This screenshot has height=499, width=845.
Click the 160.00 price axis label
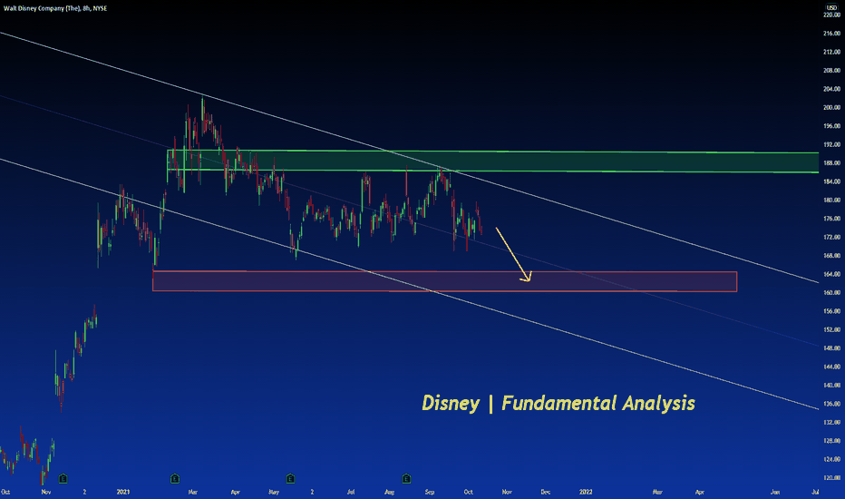(x=831, y=292)
